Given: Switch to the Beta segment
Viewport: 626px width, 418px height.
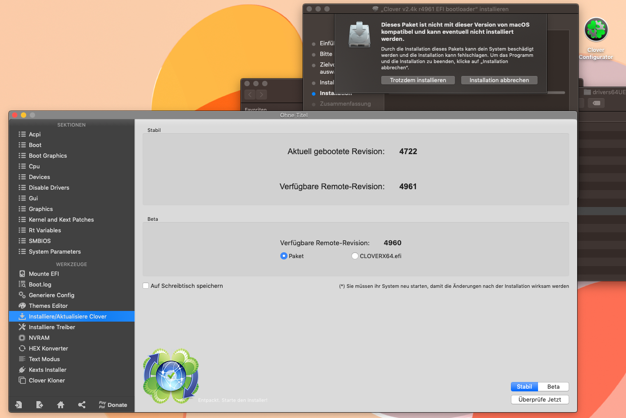Looking at the screenshot, I should point(554,386).
